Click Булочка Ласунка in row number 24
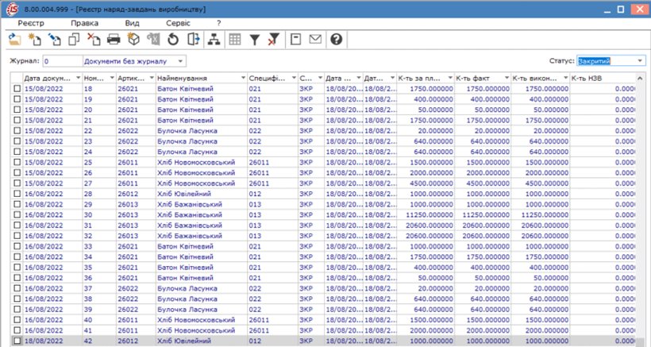 (x=187, y=152)
